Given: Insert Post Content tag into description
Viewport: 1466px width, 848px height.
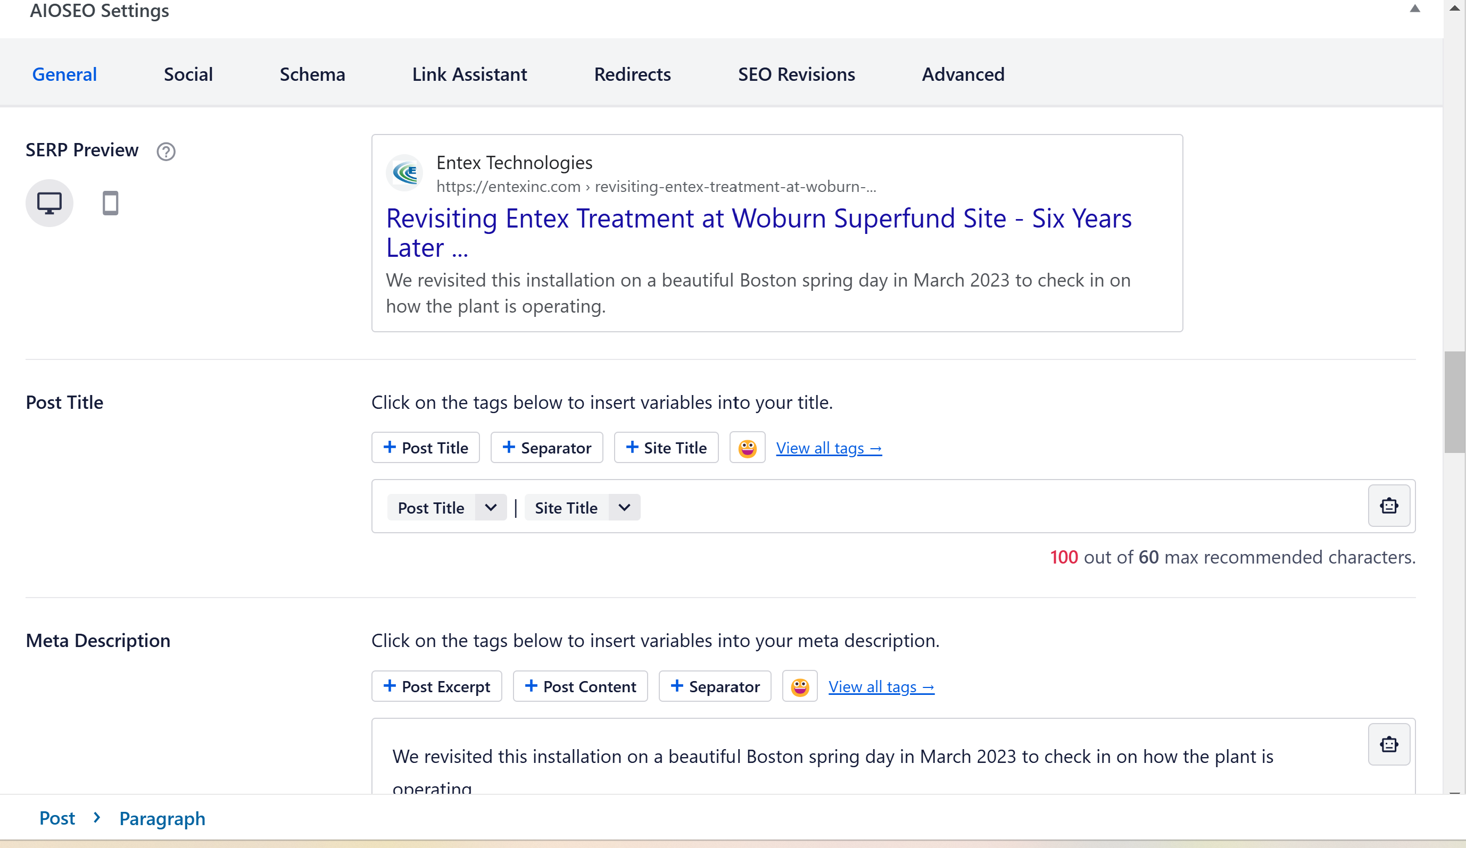Looking at the screenshot, I should click(580, 686).
